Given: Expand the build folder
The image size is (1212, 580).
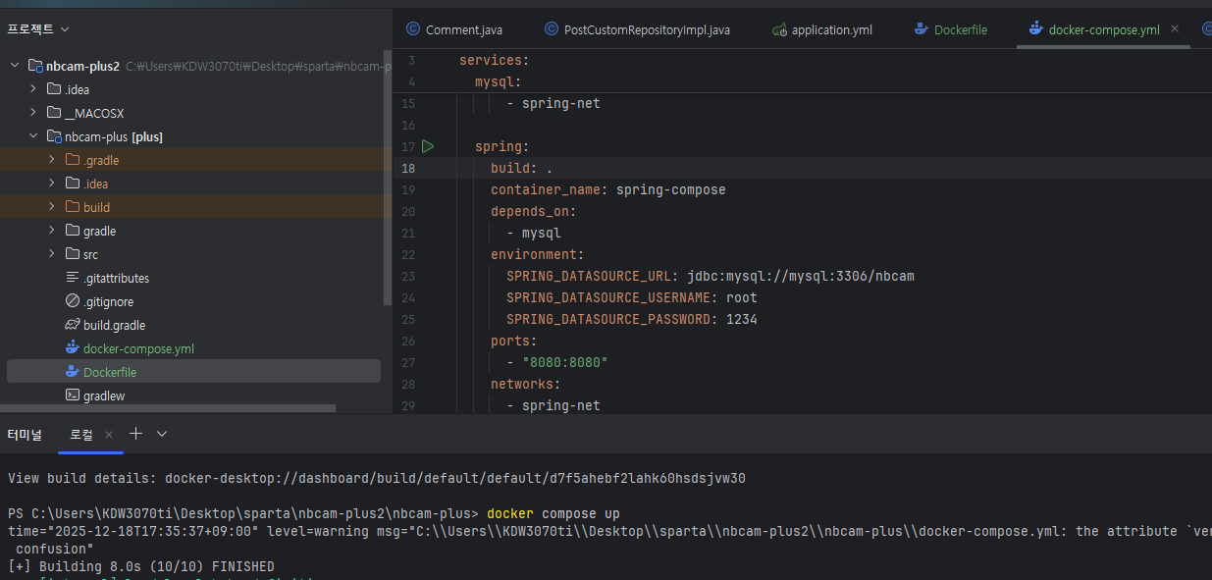Looking at the screenshot, I should click(x=52, y=207).
